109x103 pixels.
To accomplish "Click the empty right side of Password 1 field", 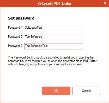I will click(x=62, y=28).
